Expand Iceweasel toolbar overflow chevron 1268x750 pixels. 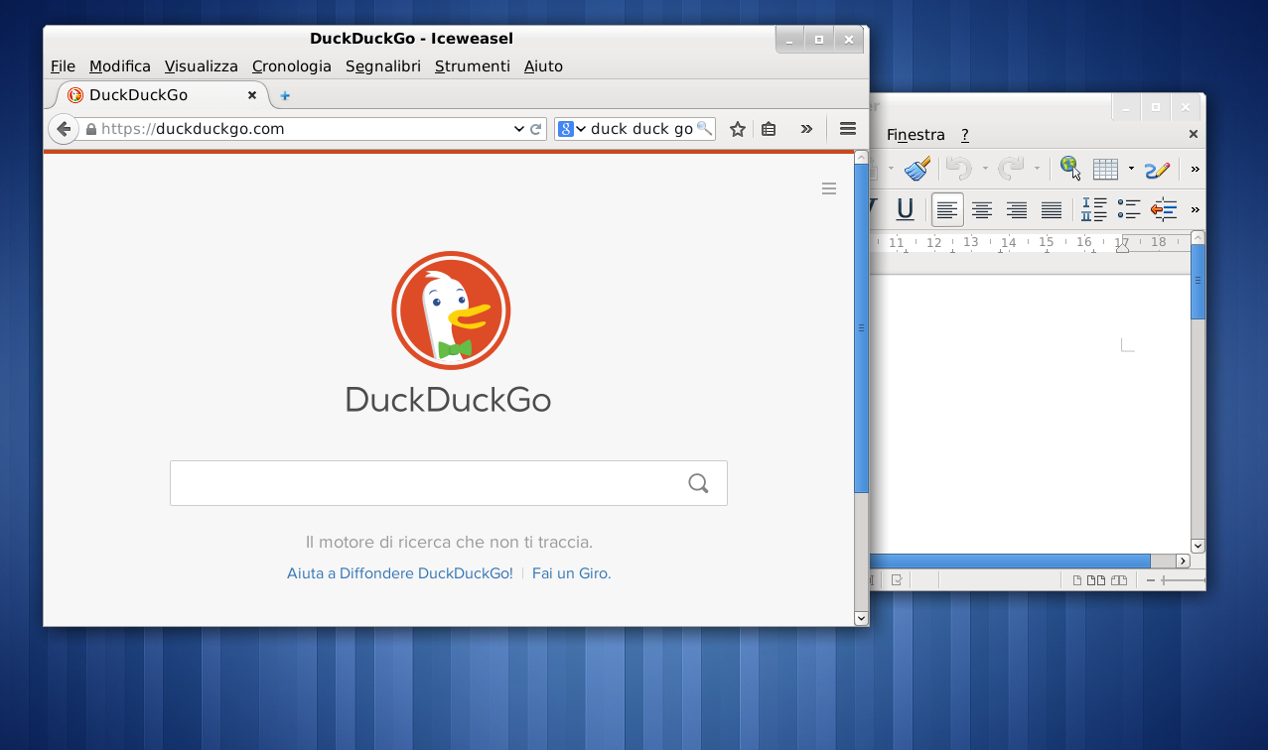point(806,129)
